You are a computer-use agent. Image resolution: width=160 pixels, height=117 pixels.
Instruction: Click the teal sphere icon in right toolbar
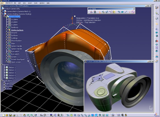pyautogui.click(x=157, y=36)
